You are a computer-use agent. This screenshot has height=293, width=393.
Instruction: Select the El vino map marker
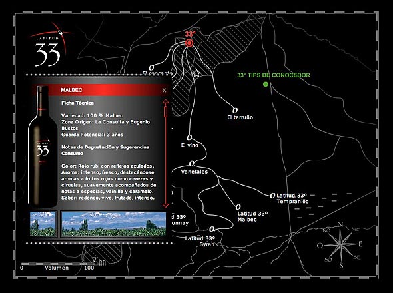click(x=189, y=138)
